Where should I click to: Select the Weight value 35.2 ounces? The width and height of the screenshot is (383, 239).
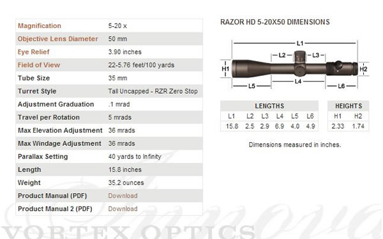pyautogui.click(x=126, y=183)
